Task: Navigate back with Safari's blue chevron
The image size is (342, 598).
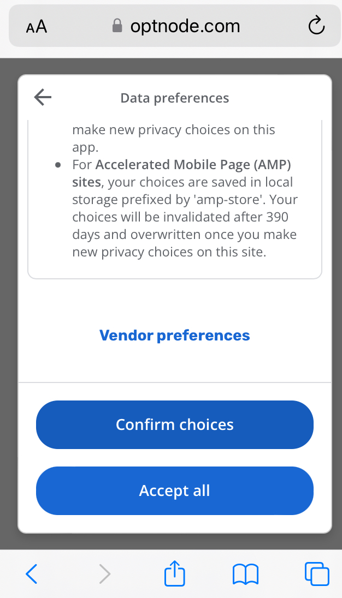Action: pyautogui.click(x=32, y=573)
